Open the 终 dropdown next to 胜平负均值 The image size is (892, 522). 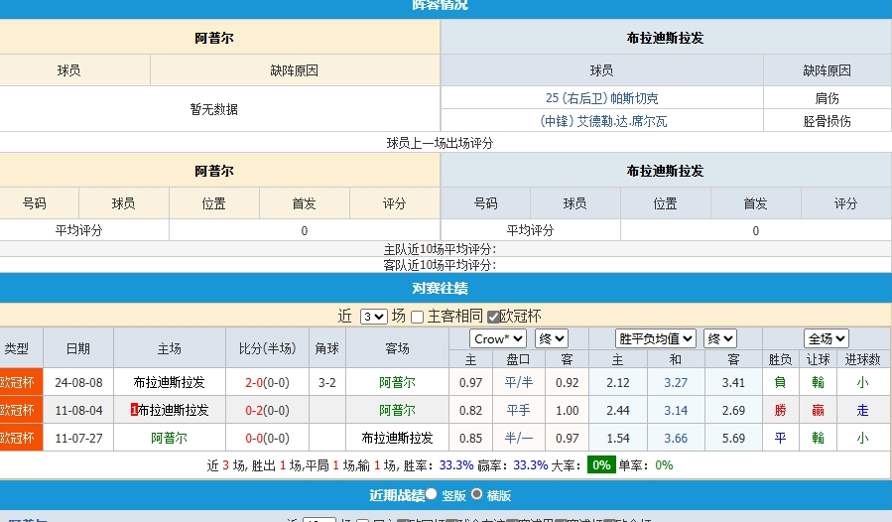[x=719, y=339]
